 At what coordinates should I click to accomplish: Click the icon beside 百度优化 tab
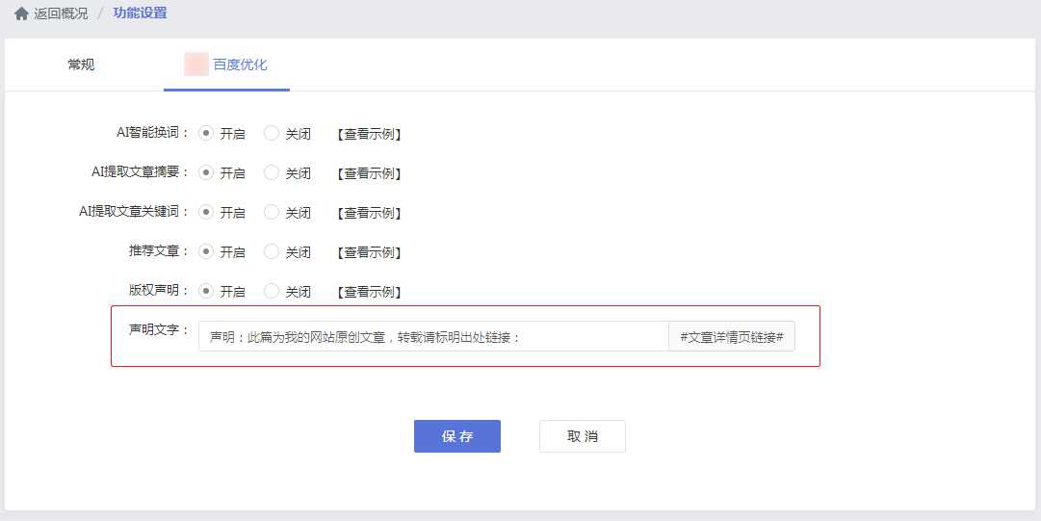pyautogui.click(x=196, y=65)
